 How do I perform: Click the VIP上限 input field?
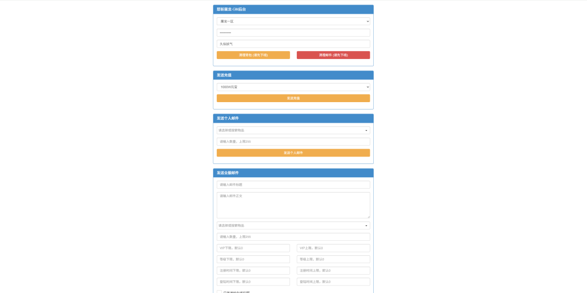333,248
